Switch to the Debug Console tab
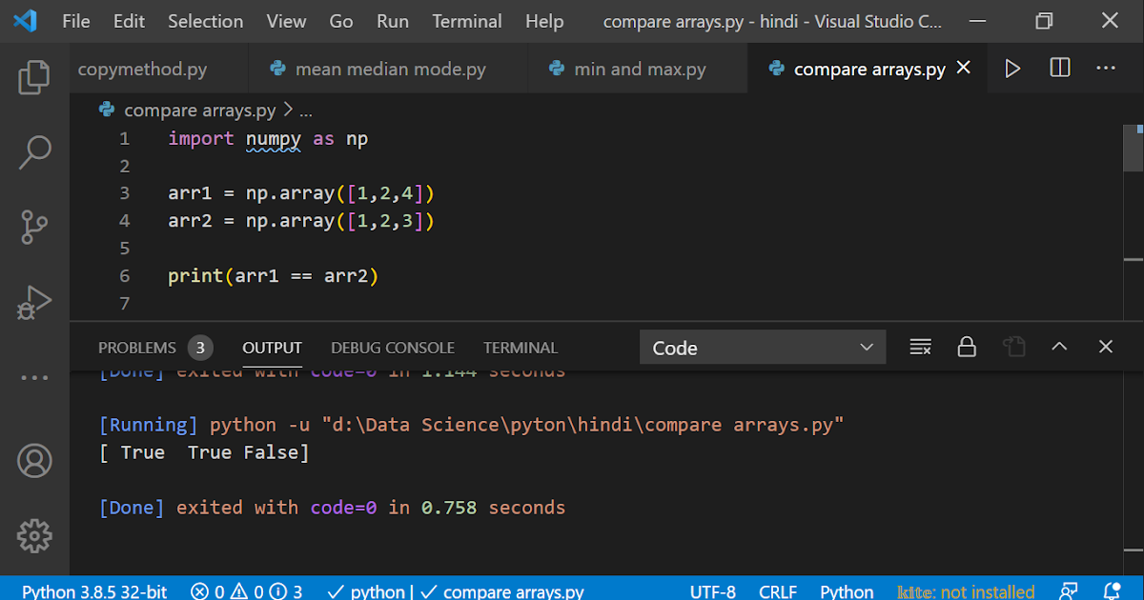1144x600 pixels. coord(393,348)
